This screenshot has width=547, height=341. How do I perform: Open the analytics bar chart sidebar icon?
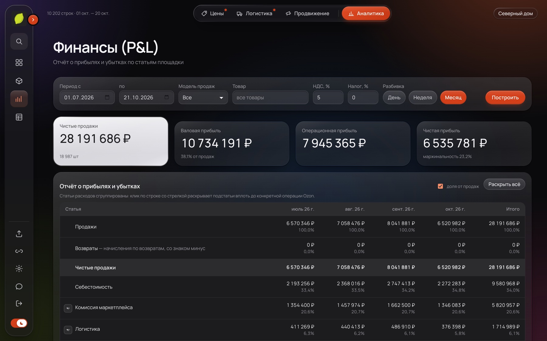click(x=19, y=99)
